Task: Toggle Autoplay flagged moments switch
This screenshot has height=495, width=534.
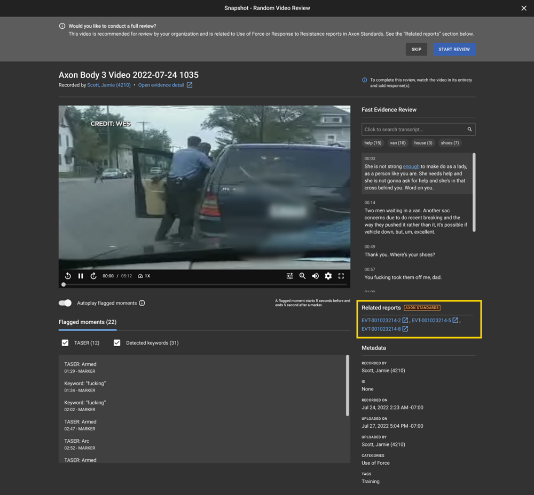Action: point(65,303)
